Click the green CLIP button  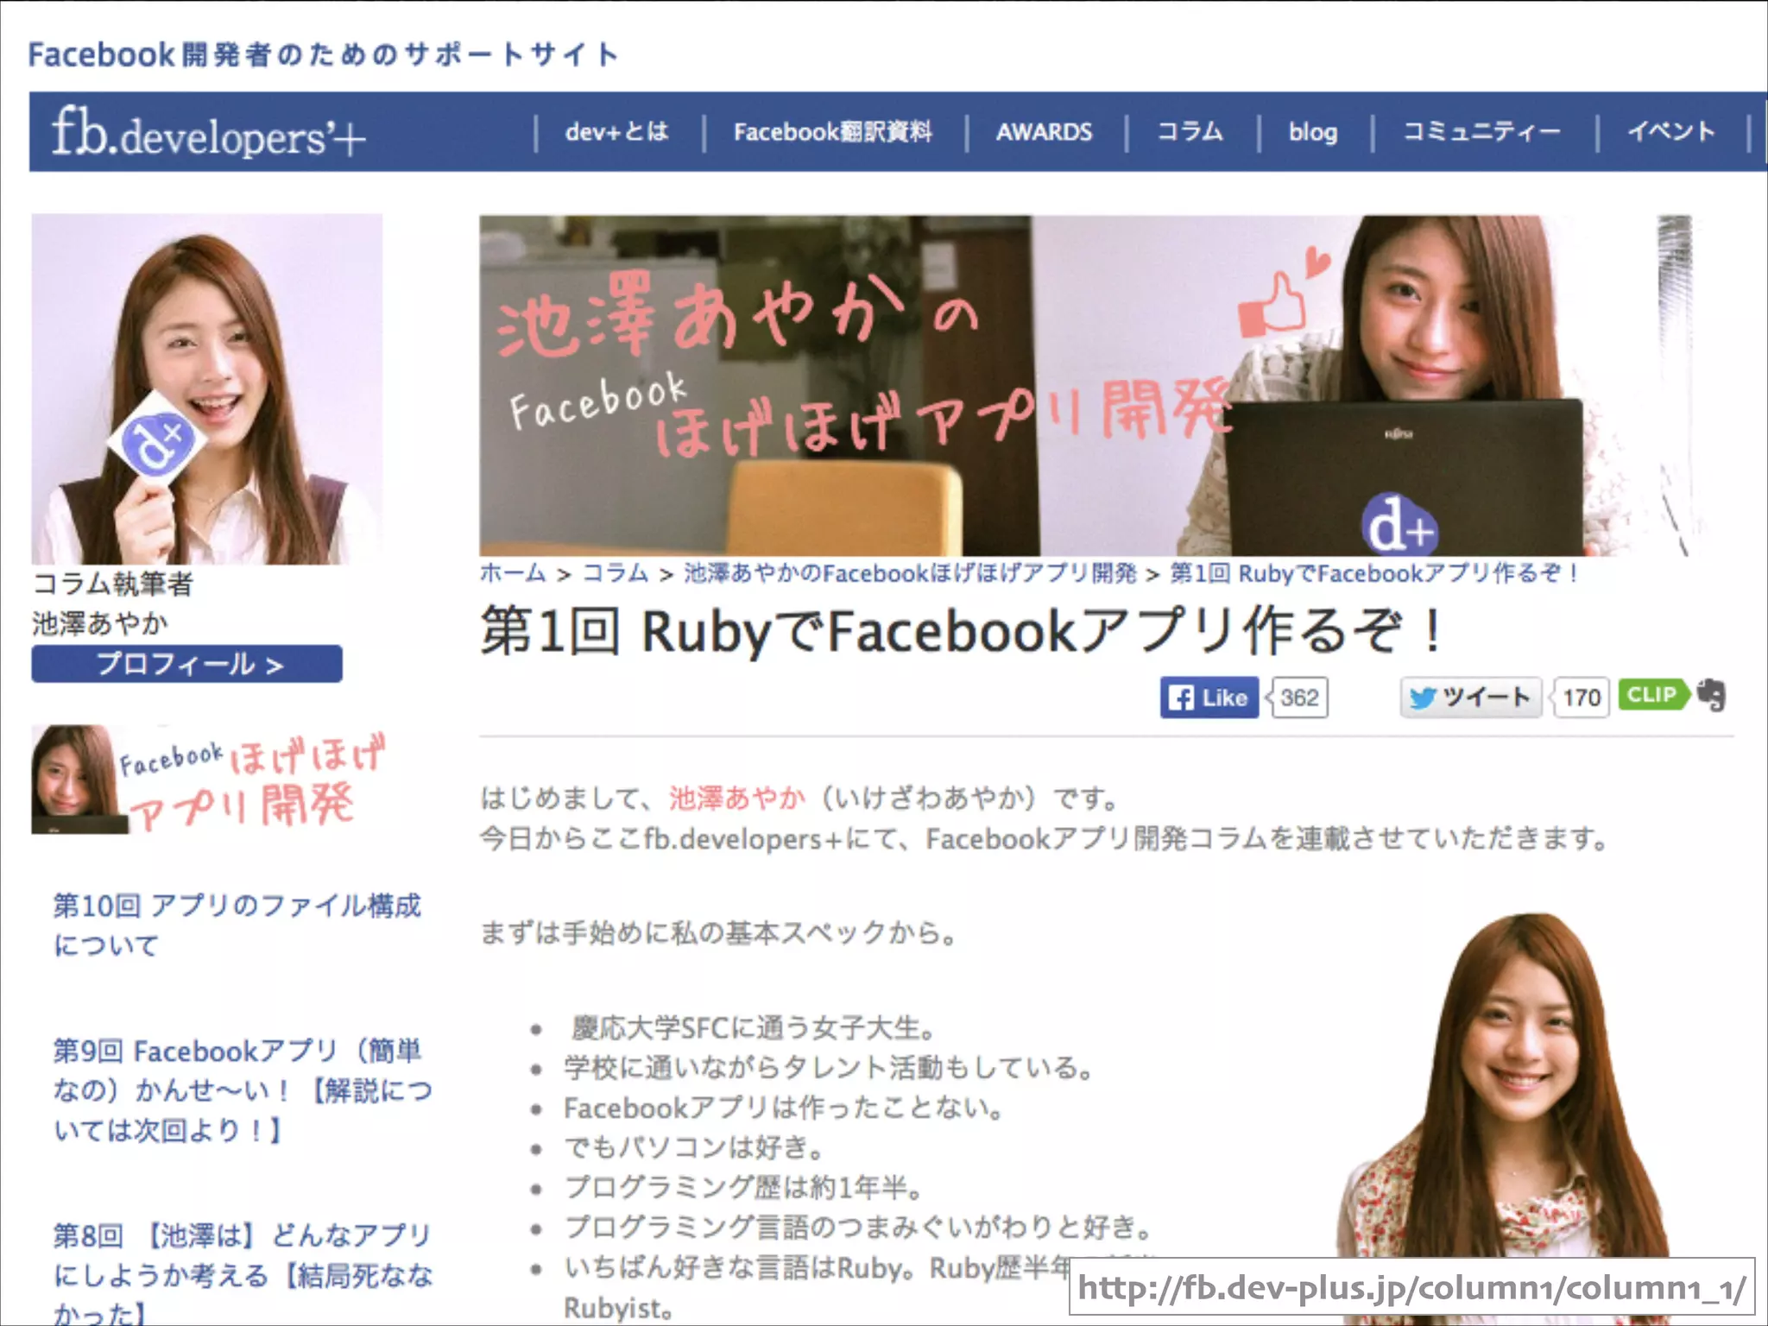1653,695
